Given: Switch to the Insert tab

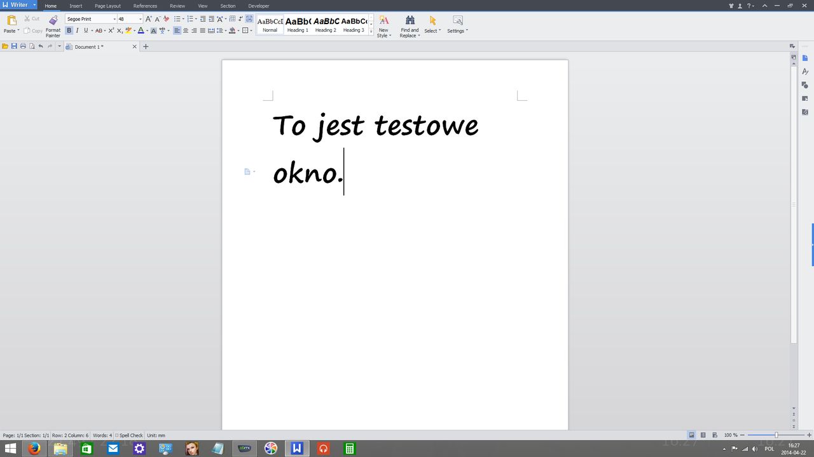Looking at the screenshot, I should tap(76, 6).
